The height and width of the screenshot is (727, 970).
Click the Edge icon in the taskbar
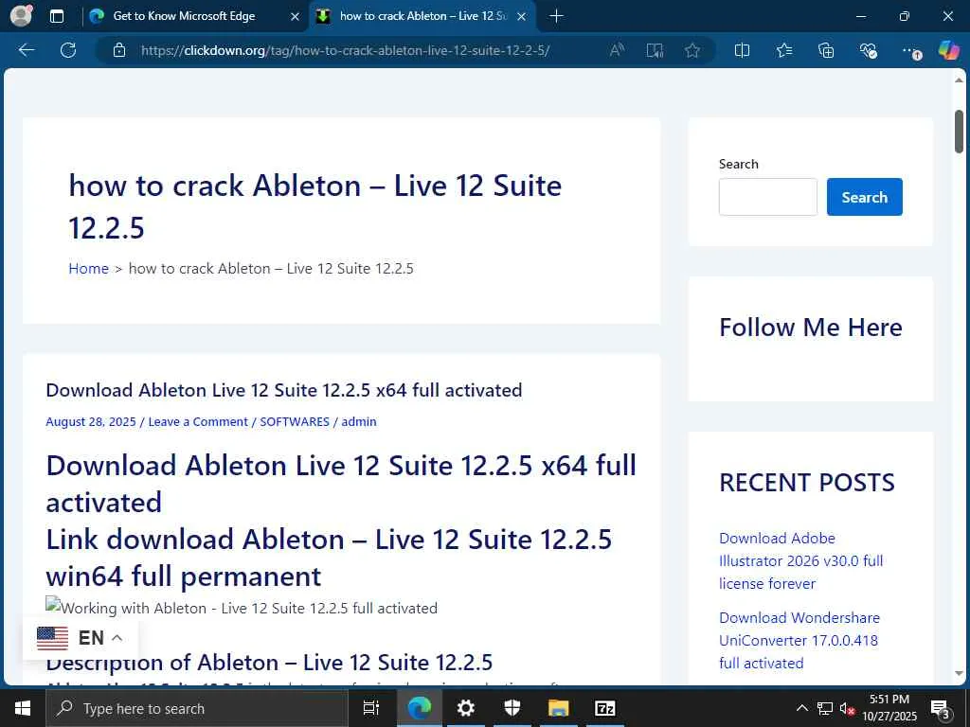420,708
